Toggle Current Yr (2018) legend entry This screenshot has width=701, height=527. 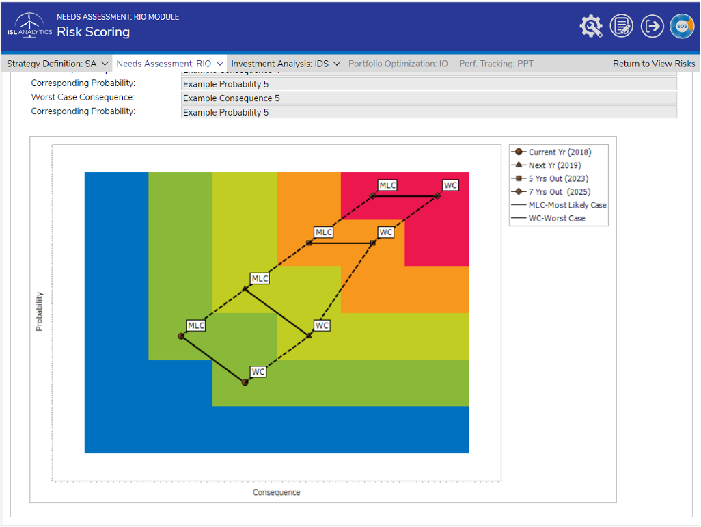551,152
